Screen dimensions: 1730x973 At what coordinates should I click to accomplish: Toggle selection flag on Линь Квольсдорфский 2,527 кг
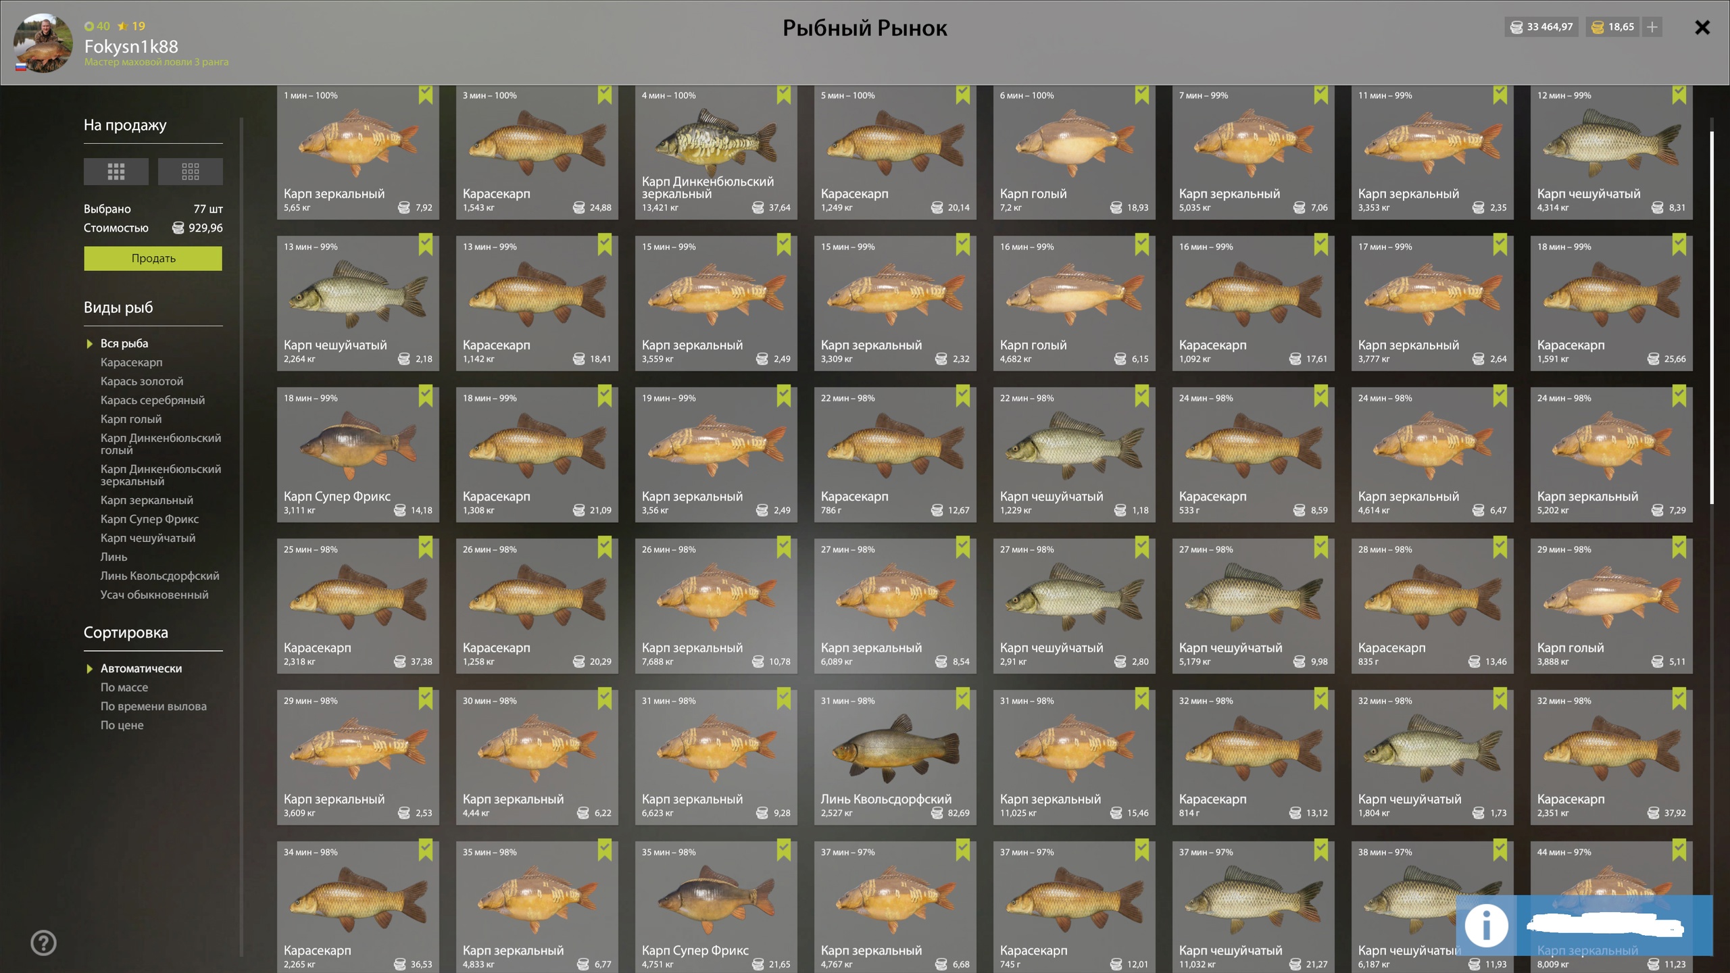962,699
